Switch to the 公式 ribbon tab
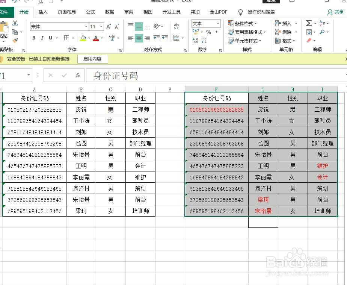Screen dimensions: 347x285 pyautogui.click(x=91, y=12)
